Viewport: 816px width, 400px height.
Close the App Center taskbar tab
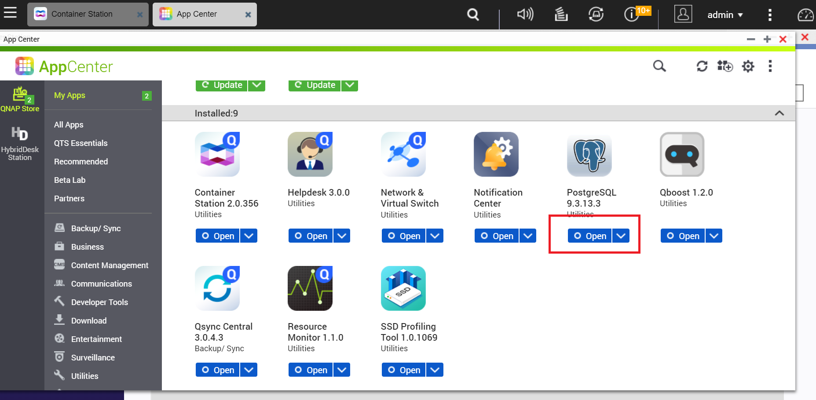pyautogui.click(x=248, y=15)
